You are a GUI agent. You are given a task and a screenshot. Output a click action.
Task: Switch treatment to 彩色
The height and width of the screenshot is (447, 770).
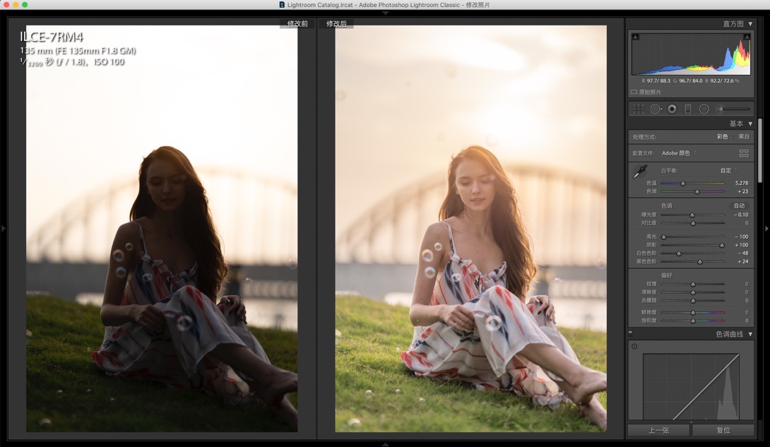point(723,137)
